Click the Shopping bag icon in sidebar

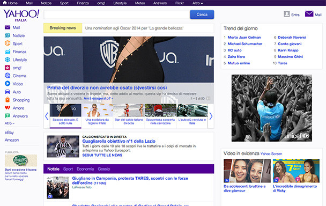pos(8,100)
